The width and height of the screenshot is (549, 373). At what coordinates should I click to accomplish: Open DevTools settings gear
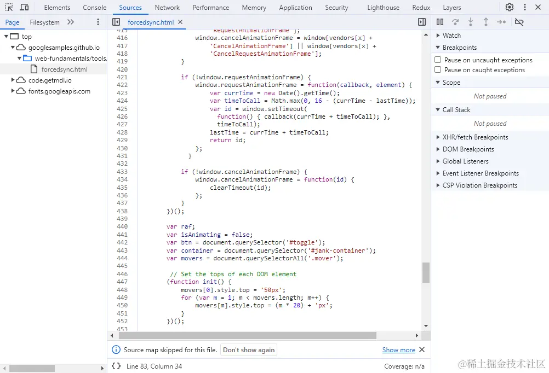click(510, 7)
